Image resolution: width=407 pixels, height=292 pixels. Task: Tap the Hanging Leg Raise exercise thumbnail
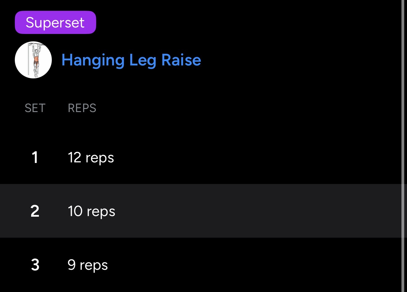pos(33,60)
